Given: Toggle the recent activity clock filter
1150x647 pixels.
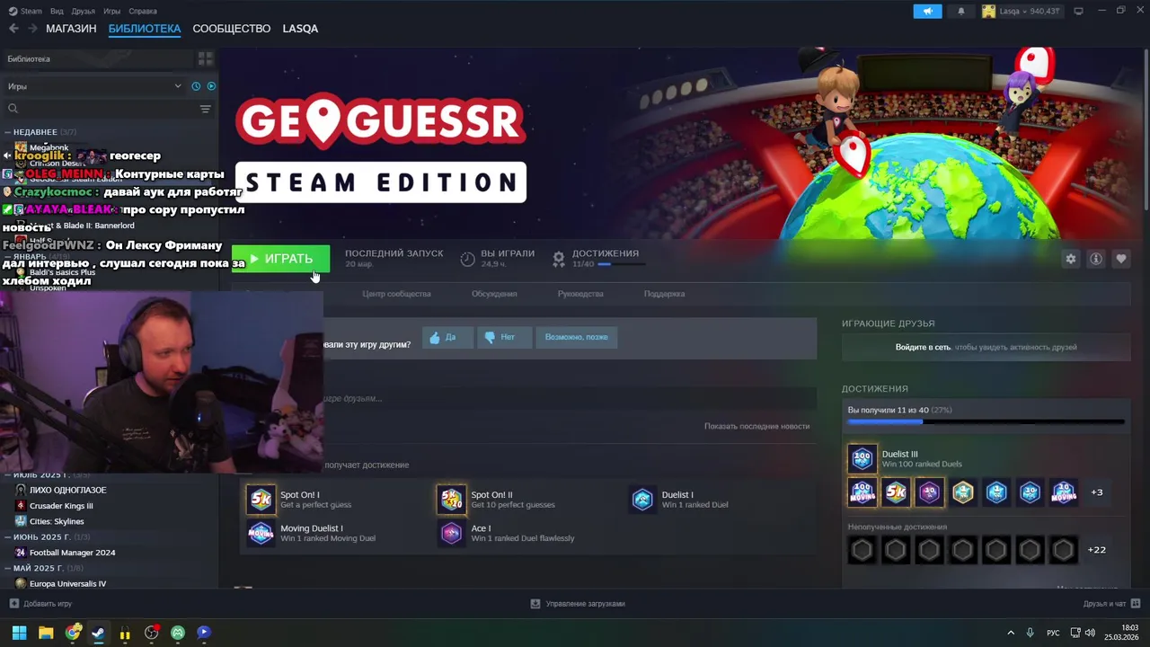Looking at the screenshot, I should [196, 86].
